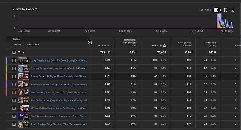Download the report with the download arrow icon
The image size is (241, 130).
coord(233,10)
